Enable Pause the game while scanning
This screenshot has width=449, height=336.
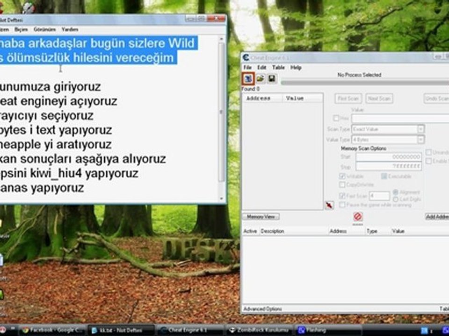tap(342, 205)
